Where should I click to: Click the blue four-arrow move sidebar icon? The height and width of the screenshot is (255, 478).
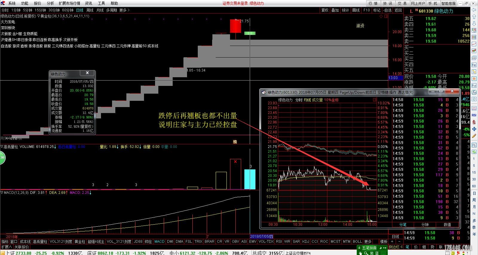tap(474, 129)
